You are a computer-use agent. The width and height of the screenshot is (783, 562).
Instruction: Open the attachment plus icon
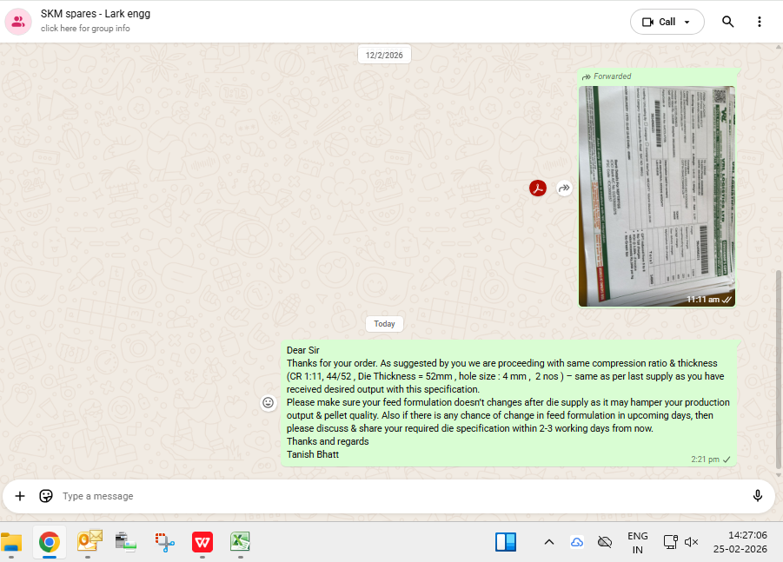20,496
